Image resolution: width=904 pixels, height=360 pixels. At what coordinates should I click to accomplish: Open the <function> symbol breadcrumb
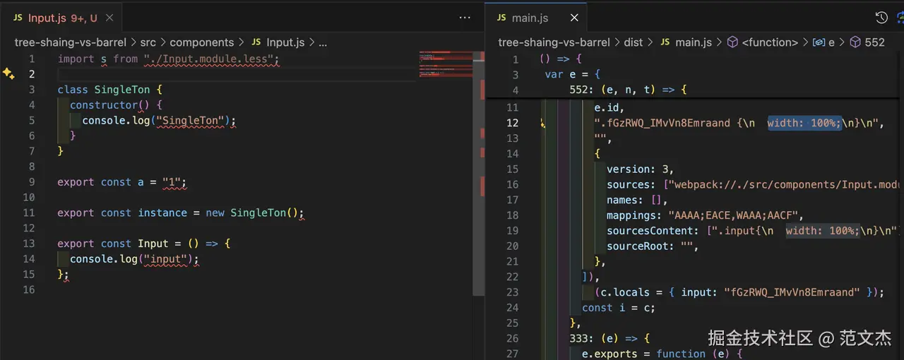[763, 42]
